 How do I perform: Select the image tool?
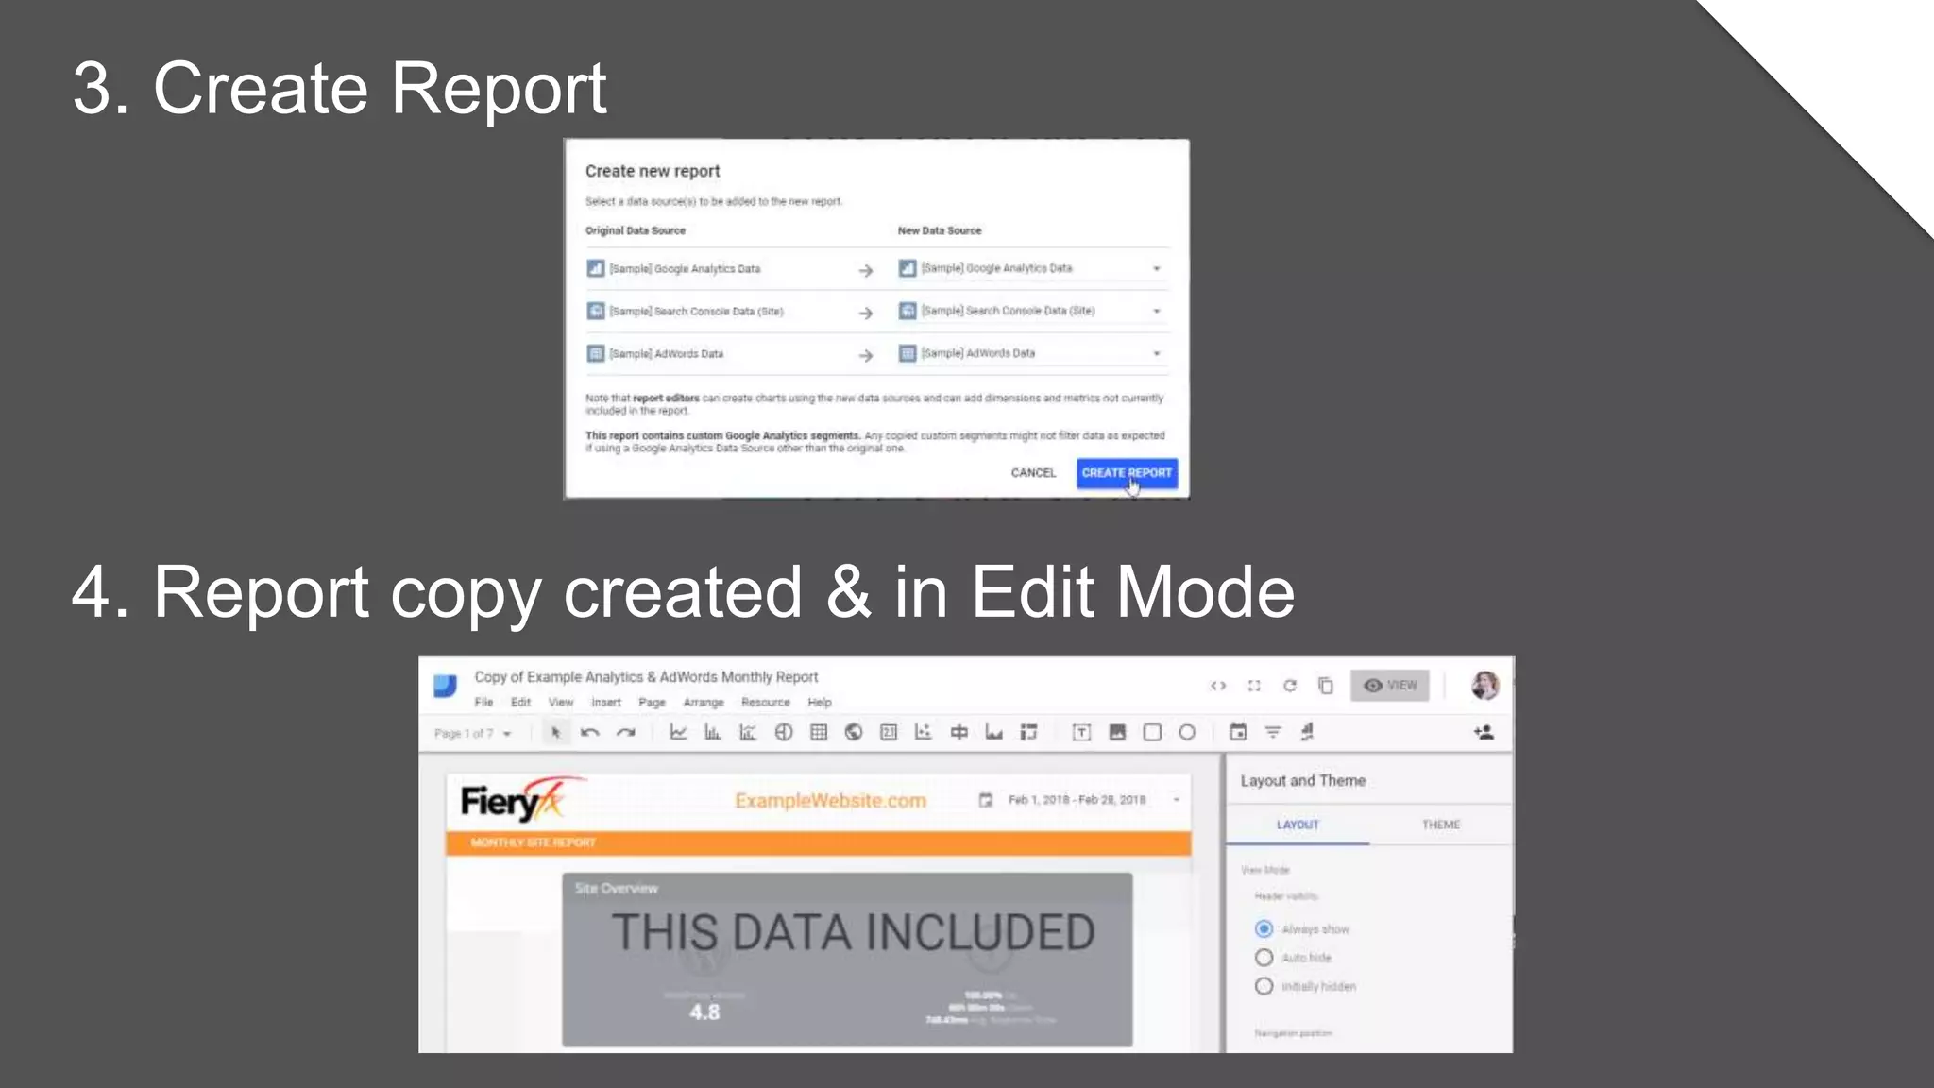1117,732
